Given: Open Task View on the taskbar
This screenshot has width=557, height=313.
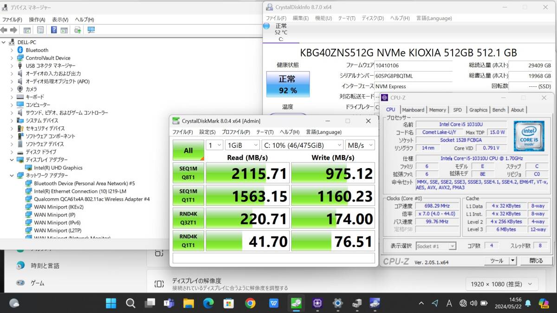Looking at the screenshot, I should [x=149, y=303].
